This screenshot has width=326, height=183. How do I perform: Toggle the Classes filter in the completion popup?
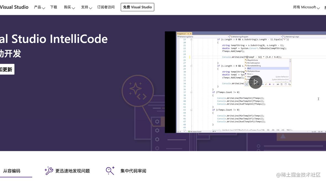[266, 84]
